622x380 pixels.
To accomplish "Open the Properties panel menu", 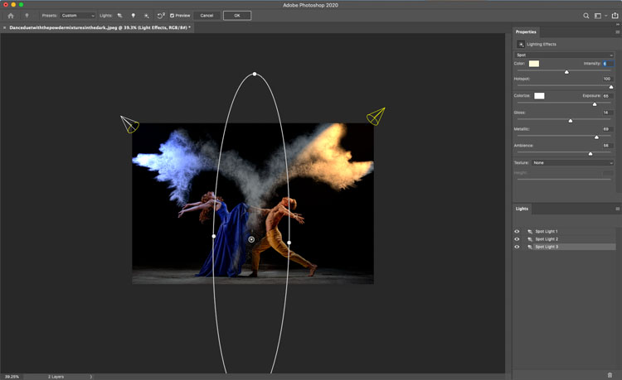I will click(617, 32).
